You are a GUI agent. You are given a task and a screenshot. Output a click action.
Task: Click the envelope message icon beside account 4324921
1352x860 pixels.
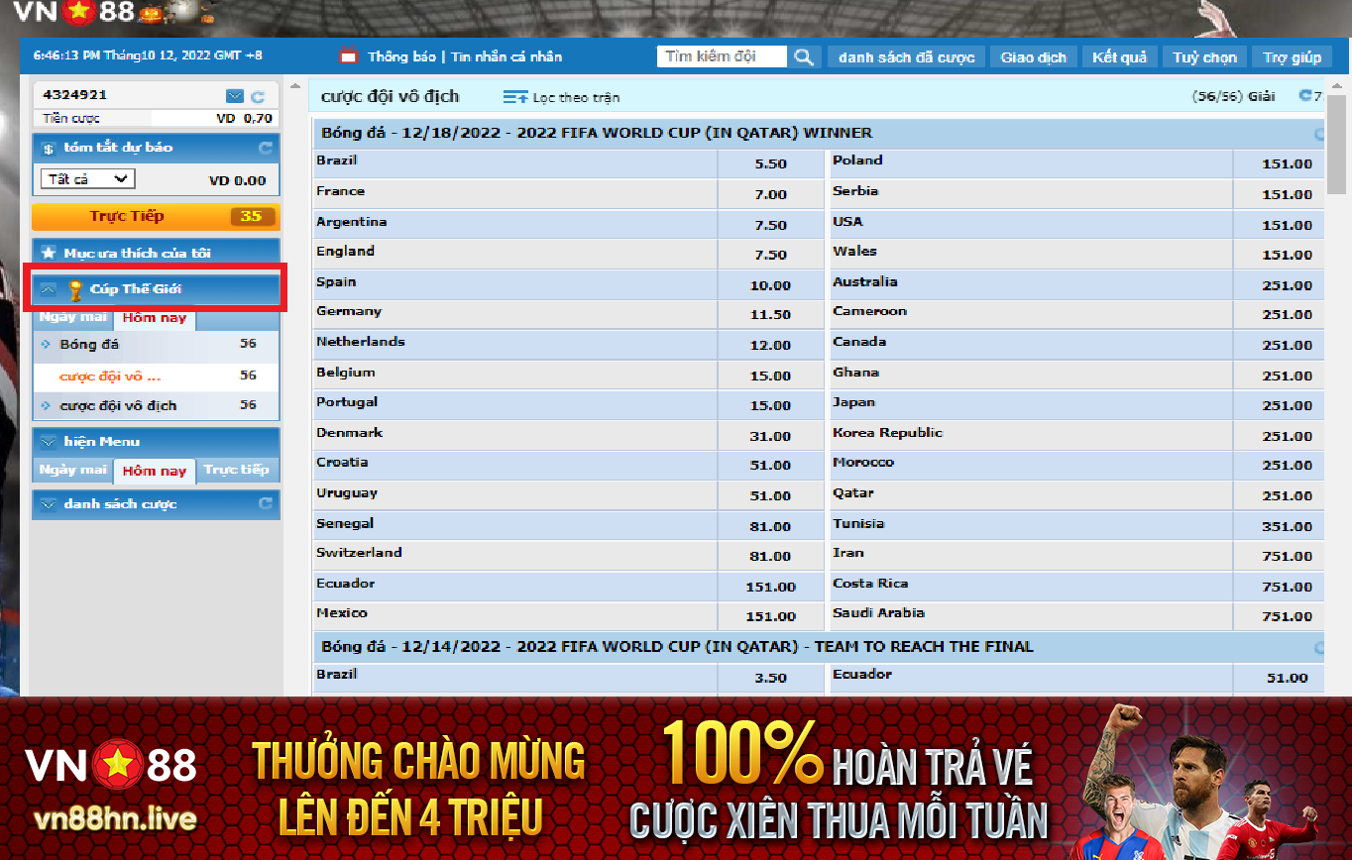235,96
